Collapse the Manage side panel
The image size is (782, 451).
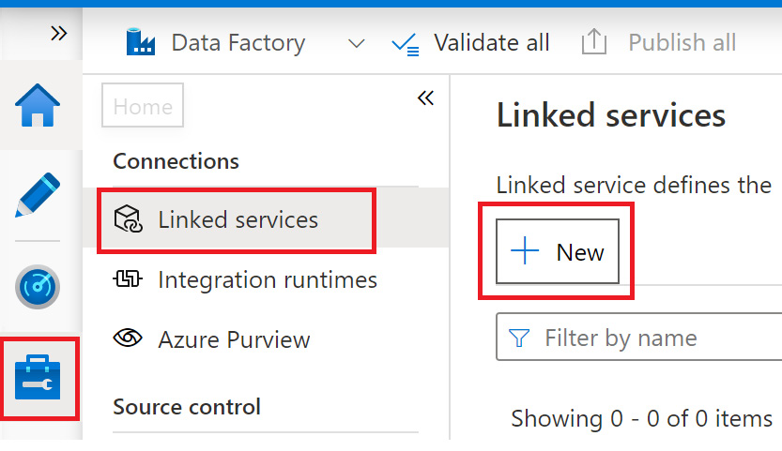(425, 98)
